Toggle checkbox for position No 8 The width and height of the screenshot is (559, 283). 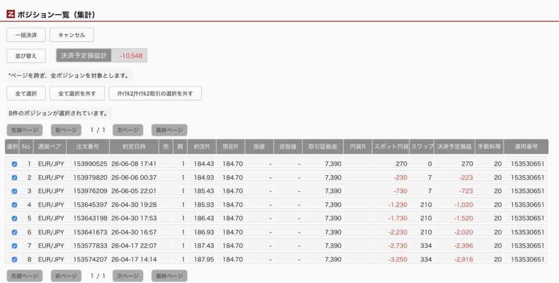click(14, 260)
